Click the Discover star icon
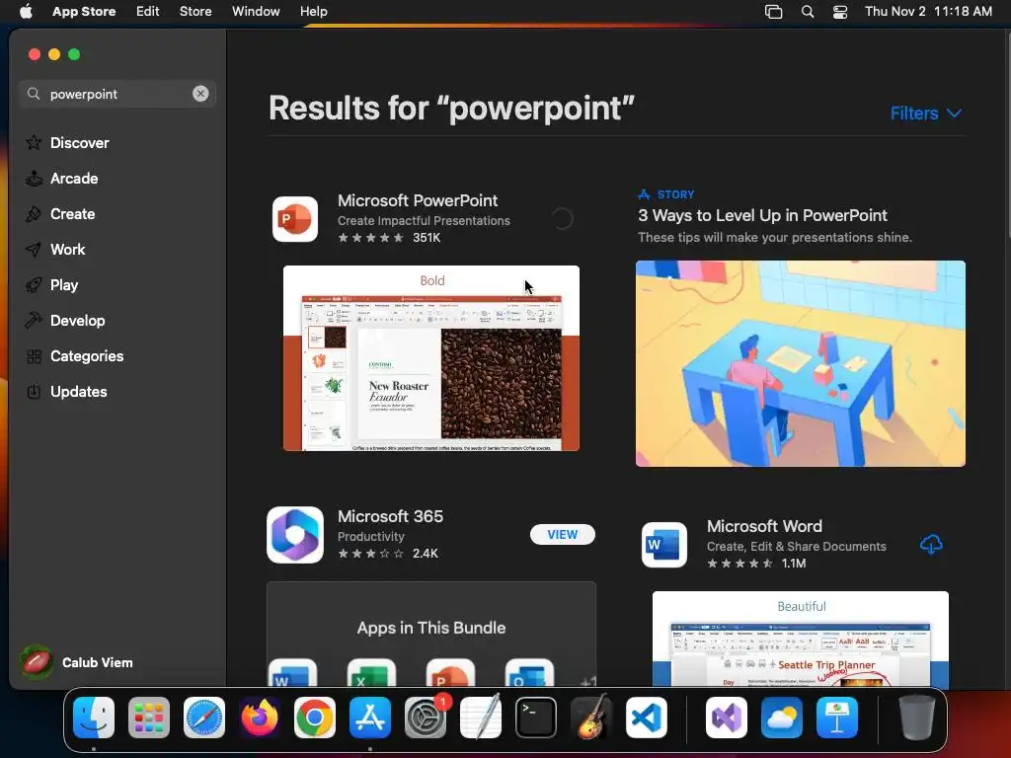Viewport: 1011px width, 758px height. pyautogui.click(x=34, y=142)
